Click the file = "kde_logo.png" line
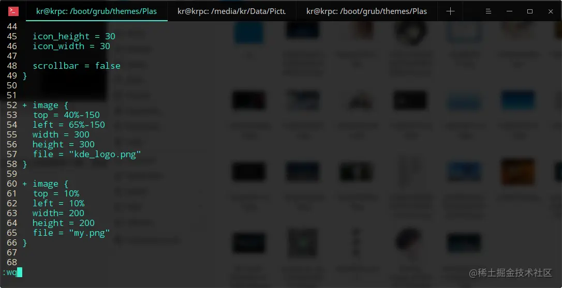 point(87,155)
